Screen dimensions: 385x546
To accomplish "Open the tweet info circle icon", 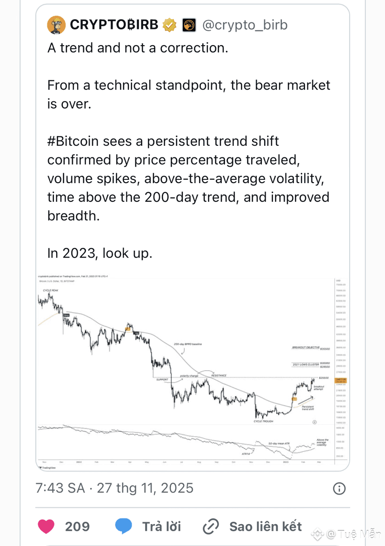I will point(339,489).
